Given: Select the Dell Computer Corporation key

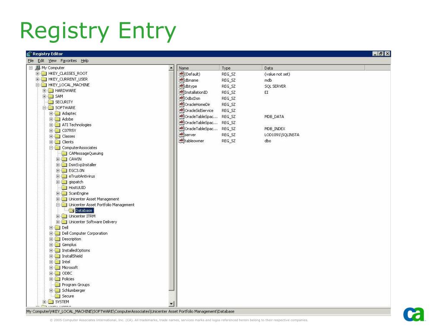Looking at the screenshot, I should (x=84, y=233).
